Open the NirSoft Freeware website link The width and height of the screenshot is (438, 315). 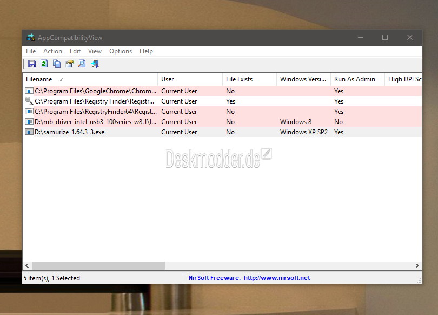[x=249, y=278]
